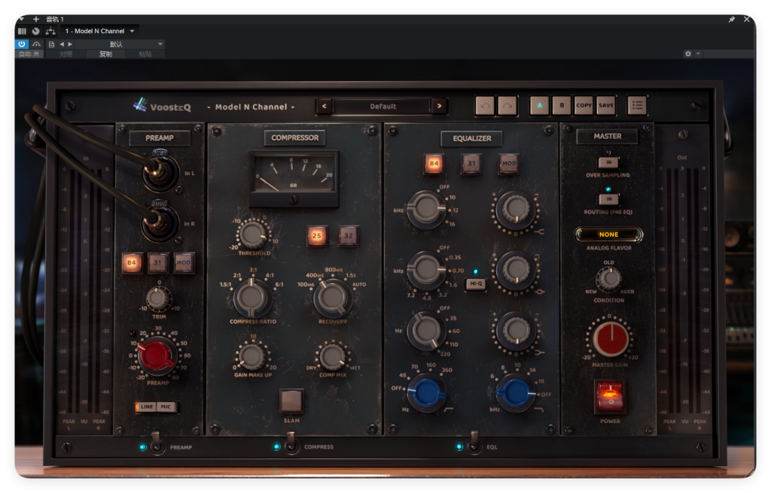Click the red PREAMP gain knob
The height and width of the screenshot is (493, 771).
(x=157, y=355)
